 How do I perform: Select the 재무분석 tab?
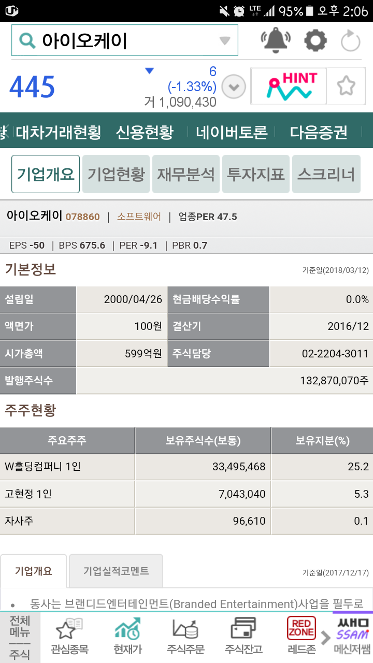(x=186, y=174)
